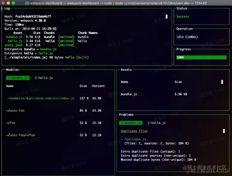This screenshot has height=176, width=232.
Task: Select the ~/foo module row
Action: (54, 123)
